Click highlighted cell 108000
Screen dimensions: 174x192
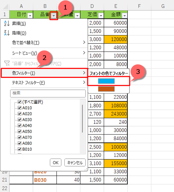click(x=116, y=105)
